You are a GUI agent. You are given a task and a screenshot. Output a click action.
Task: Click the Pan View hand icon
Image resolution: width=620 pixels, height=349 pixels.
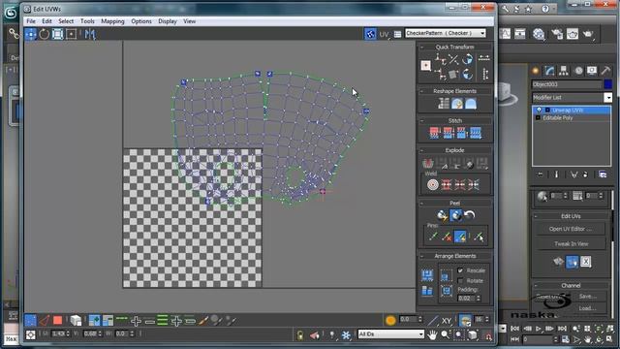[x=432, y=335]
